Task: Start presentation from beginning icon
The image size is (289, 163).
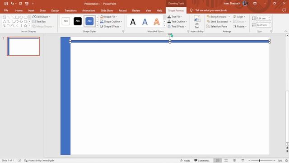Action: pyautogui.click(x=27, y=4)
